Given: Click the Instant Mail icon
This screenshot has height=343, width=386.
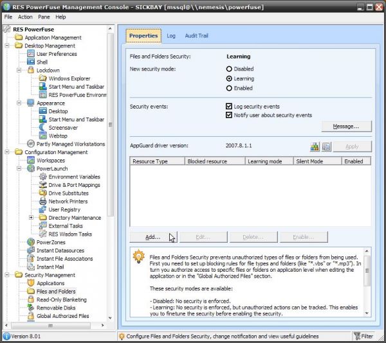Looking at the screenshot, I should click(31, 267).
